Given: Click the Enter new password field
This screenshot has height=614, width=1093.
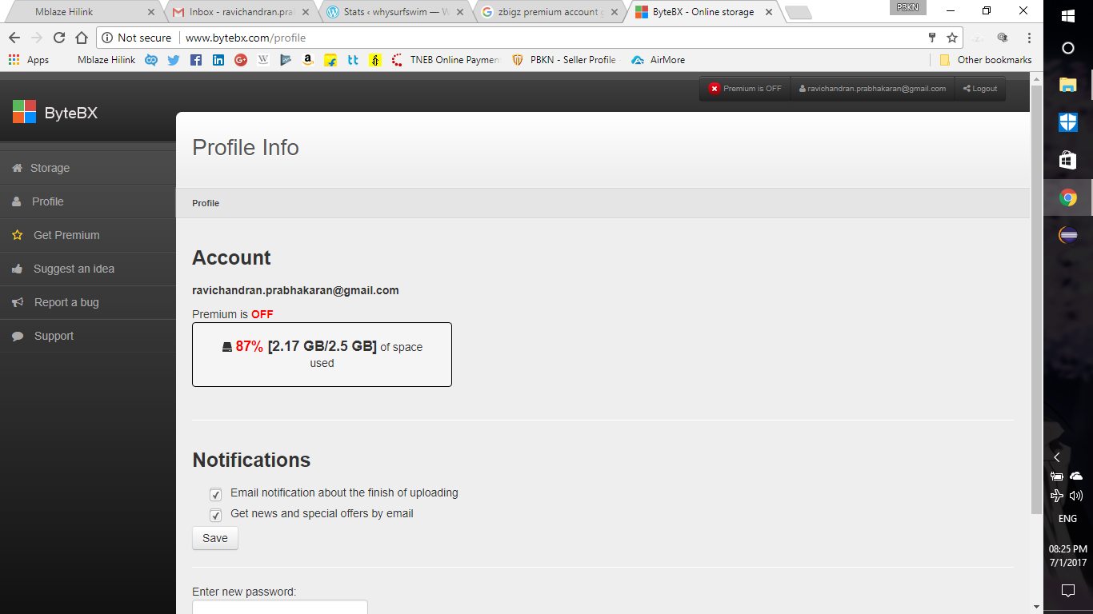Looking at the screenshot, I should click(279, 608).
